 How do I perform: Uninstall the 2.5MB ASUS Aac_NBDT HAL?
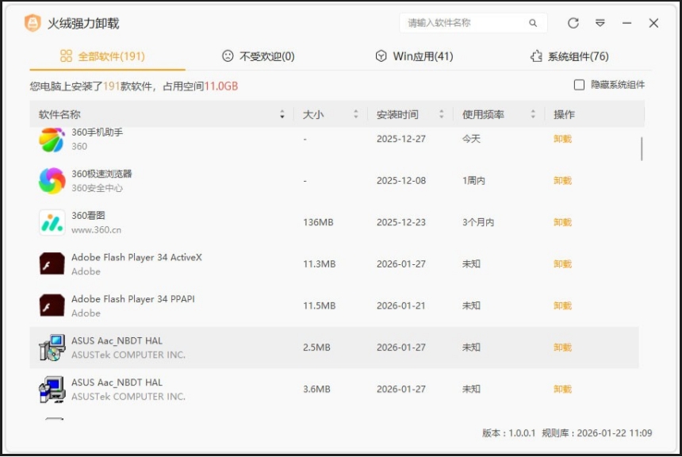tap(562, 348)
